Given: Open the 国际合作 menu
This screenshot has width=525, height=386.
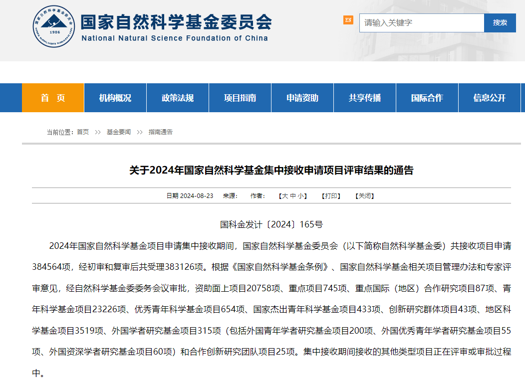Looking at the screenshot, I should (x=427, y=98).
